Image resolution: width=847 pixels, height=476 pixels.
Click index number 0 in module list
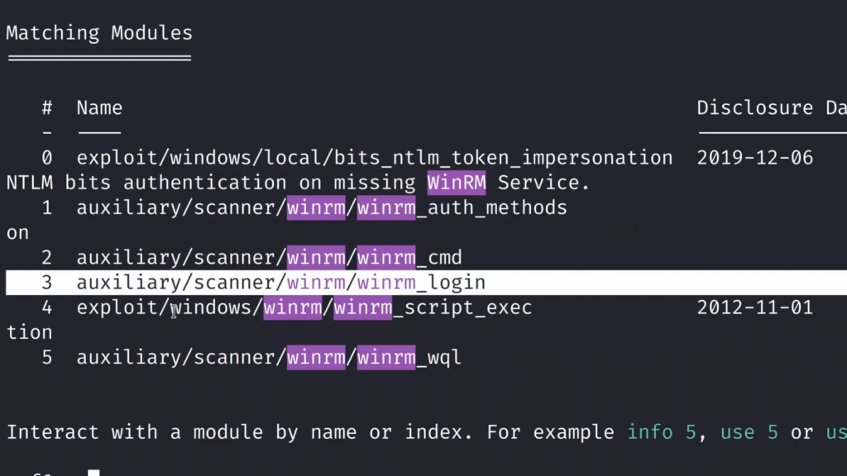[x=47, y=158]
